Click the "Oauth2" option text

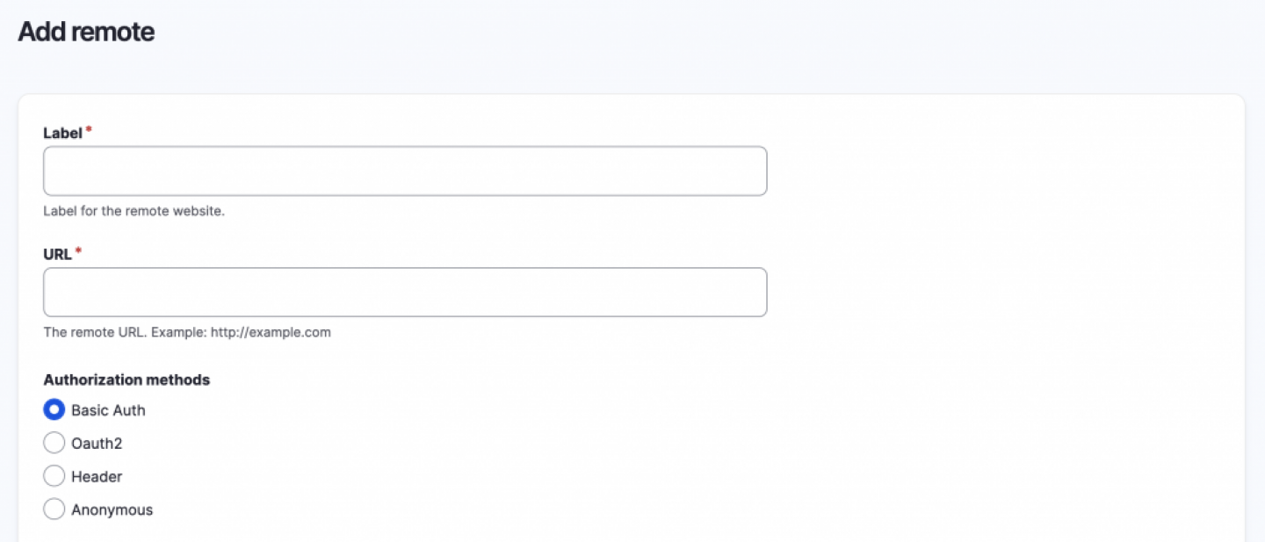coord(97,444)
